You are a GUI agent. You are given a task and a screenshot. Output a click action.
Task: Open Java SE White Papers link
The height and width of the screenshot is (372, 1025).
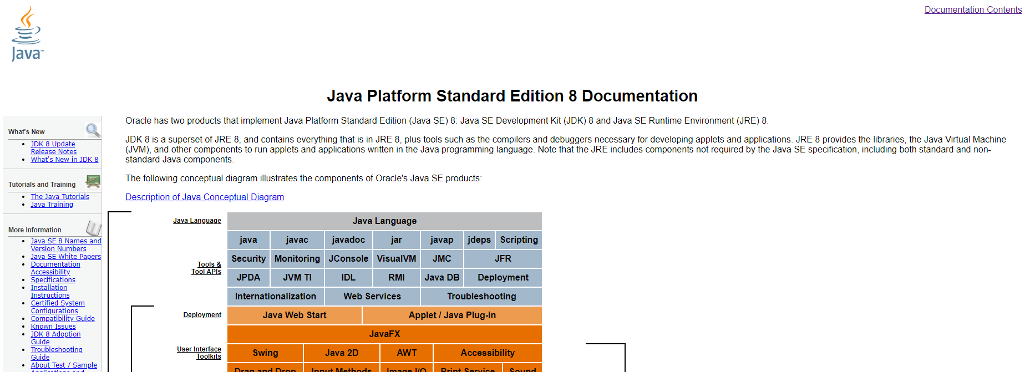66,256
